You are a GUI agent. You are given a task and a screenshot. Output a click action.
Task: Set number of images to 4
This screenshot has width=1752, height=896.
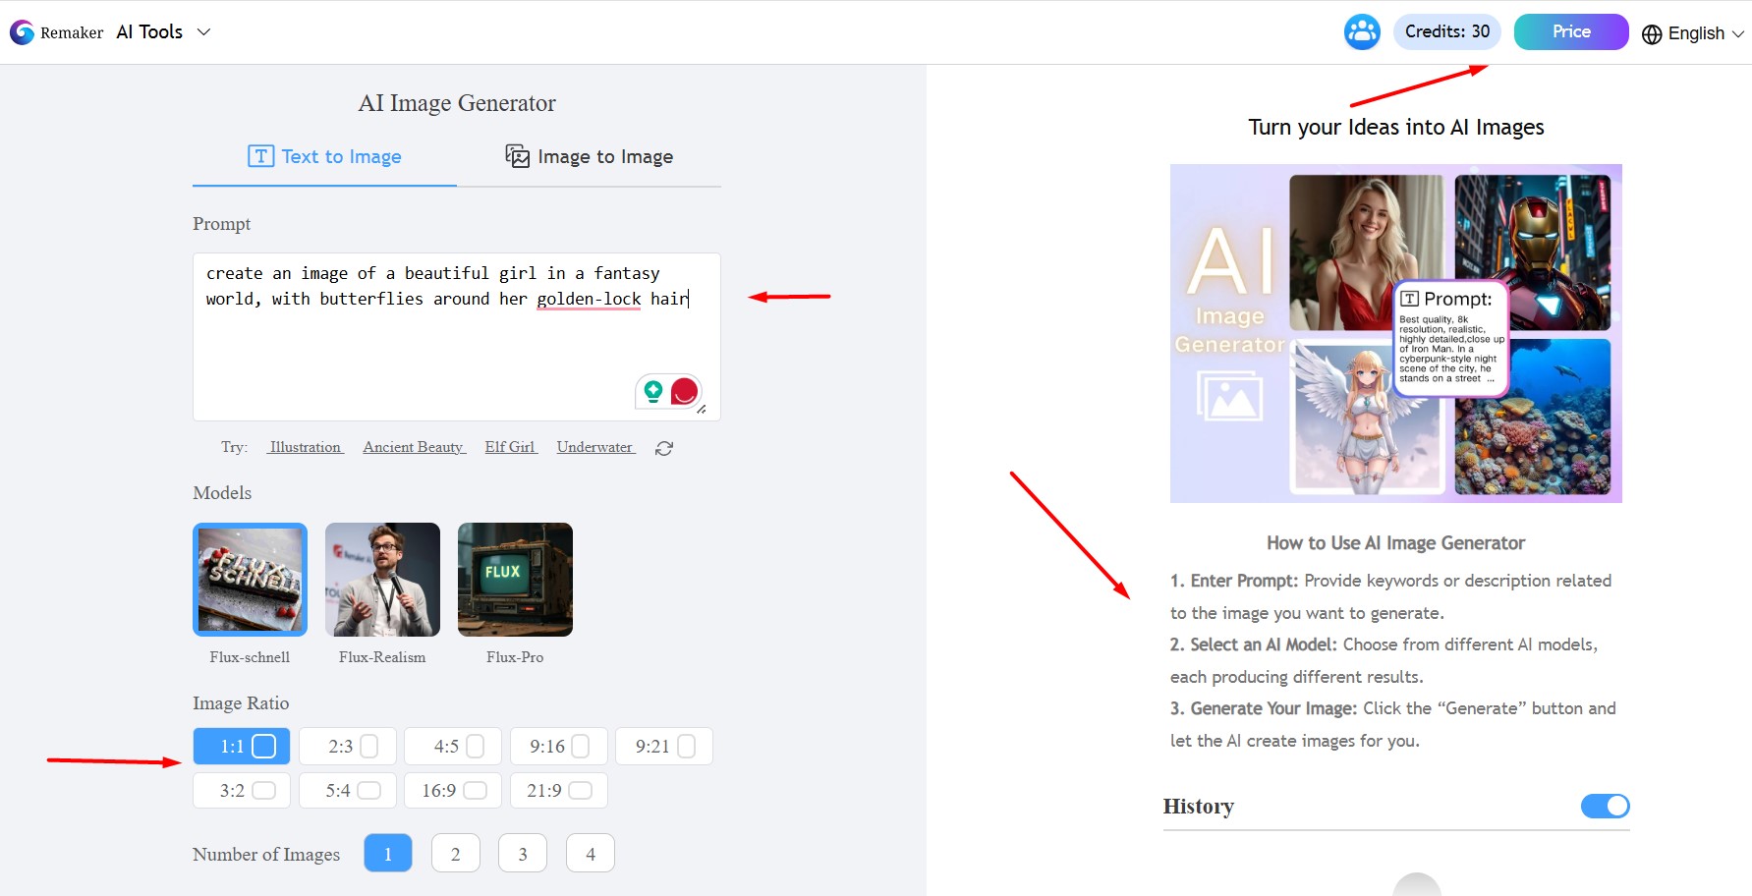[590, 854]
